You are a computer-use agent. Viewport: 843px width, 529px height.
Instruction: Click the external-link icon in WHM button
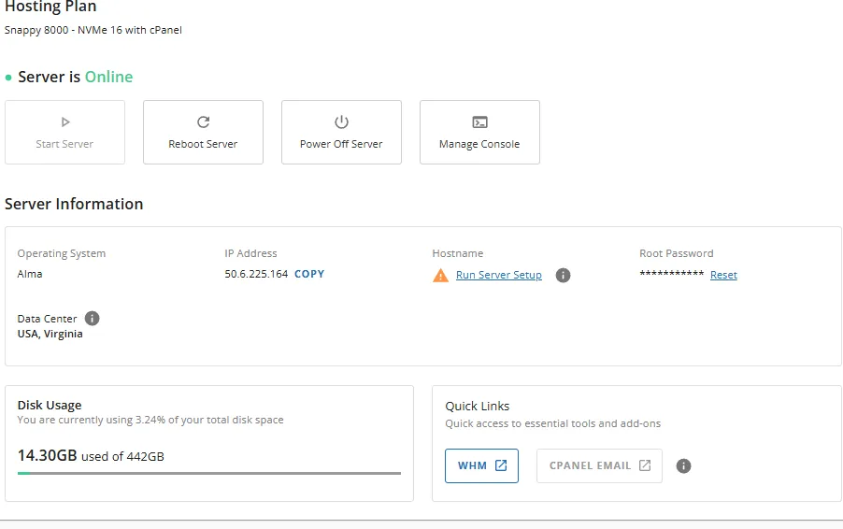pyautogui.click(x=501, y=465)
